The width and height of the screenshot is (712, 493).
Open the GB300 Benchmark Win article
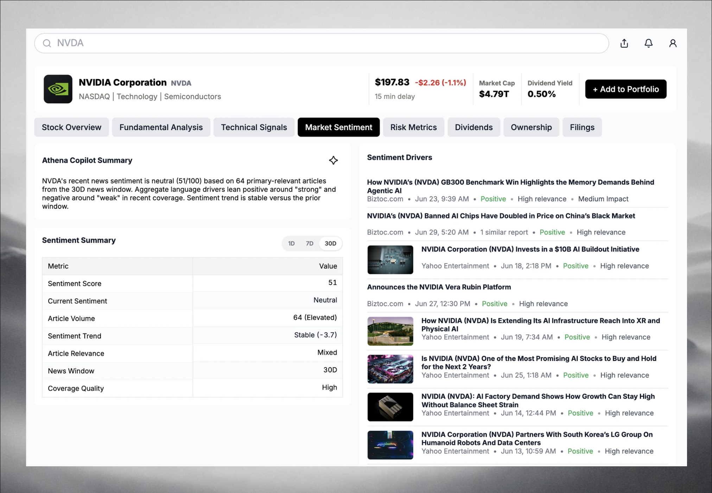pyautogui.click(x=510, y=186)
